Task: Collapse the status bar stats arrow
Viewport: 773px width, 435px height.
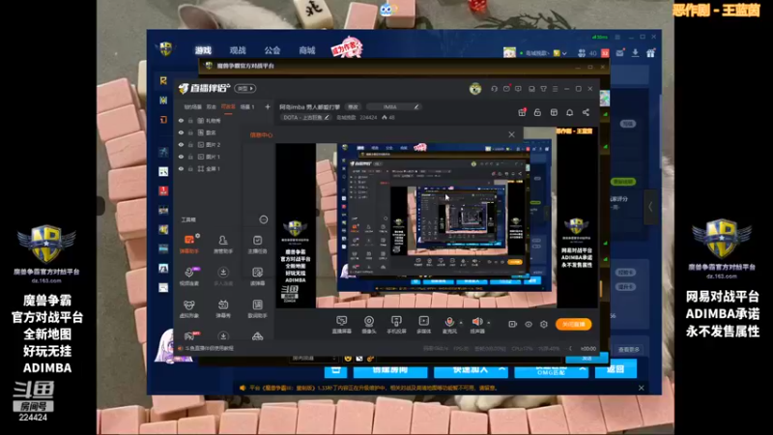Action: [x=570, y=348]
